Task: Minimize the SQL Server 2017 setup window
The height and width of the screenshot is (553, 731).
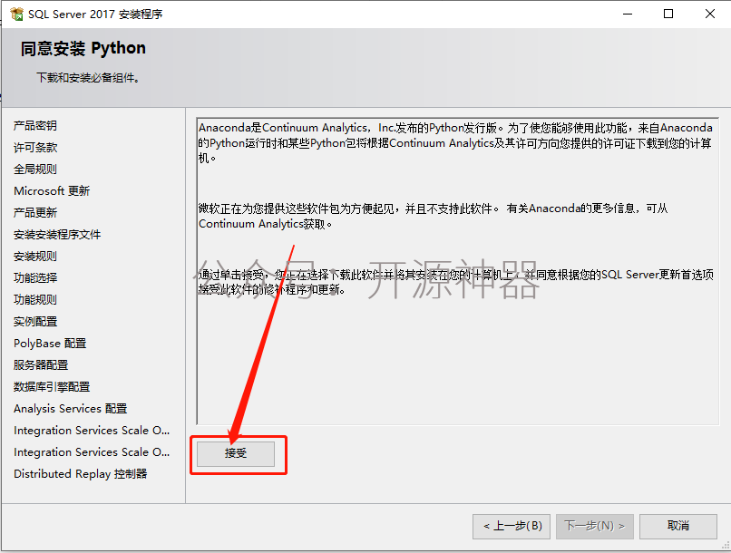Action: pyautogui.click(x=628, y=14)
